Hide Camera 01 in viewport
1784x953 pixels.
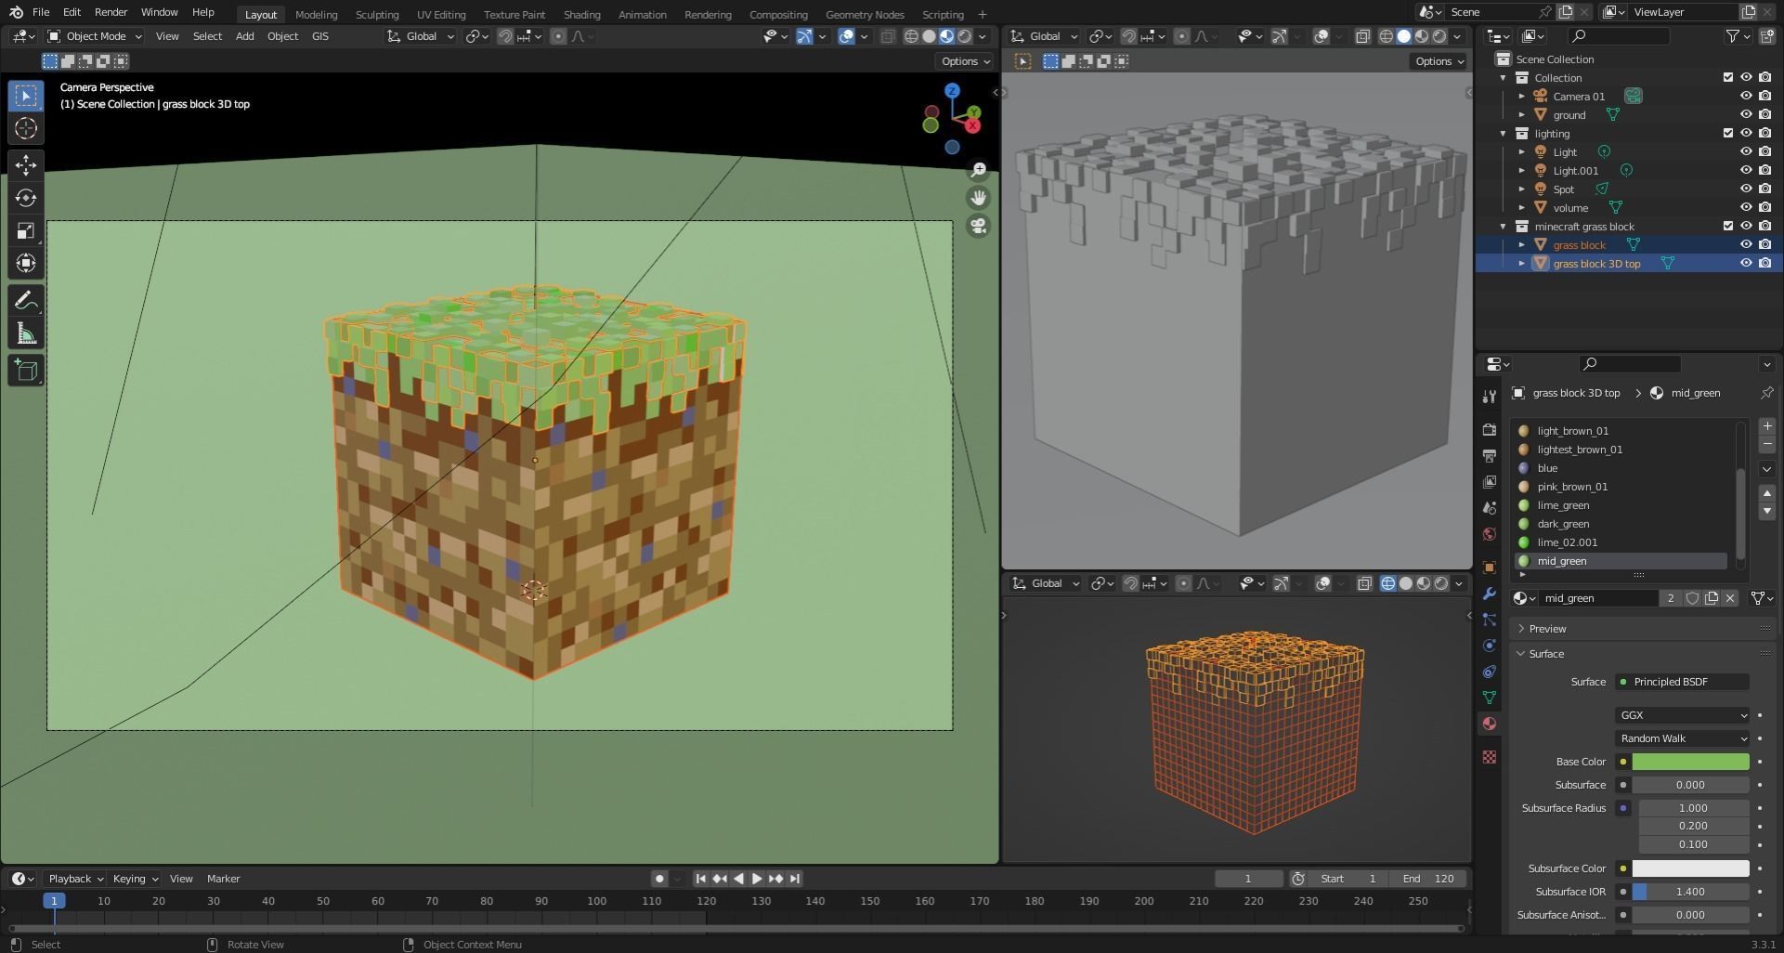1746,97
